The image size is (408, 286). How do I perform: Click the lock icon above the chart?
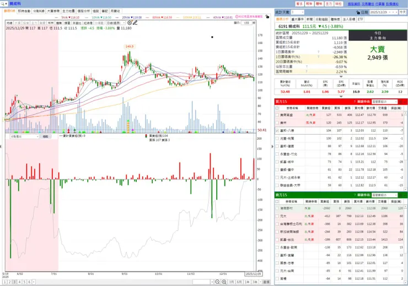pyautogui.click(x=267, y=17)
